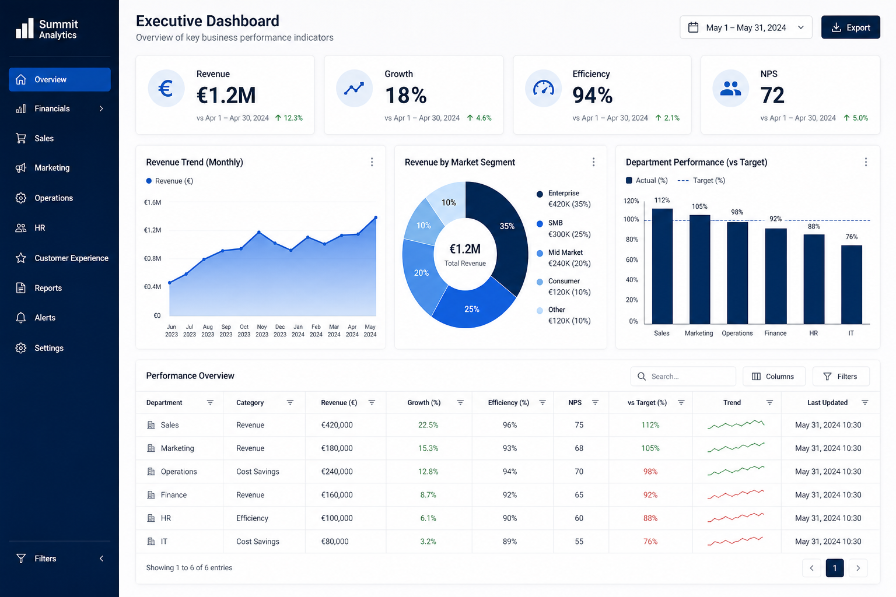Open the Sales sidebar section
The height and width of the screenshot is (597, 896).
coord(60,138)
